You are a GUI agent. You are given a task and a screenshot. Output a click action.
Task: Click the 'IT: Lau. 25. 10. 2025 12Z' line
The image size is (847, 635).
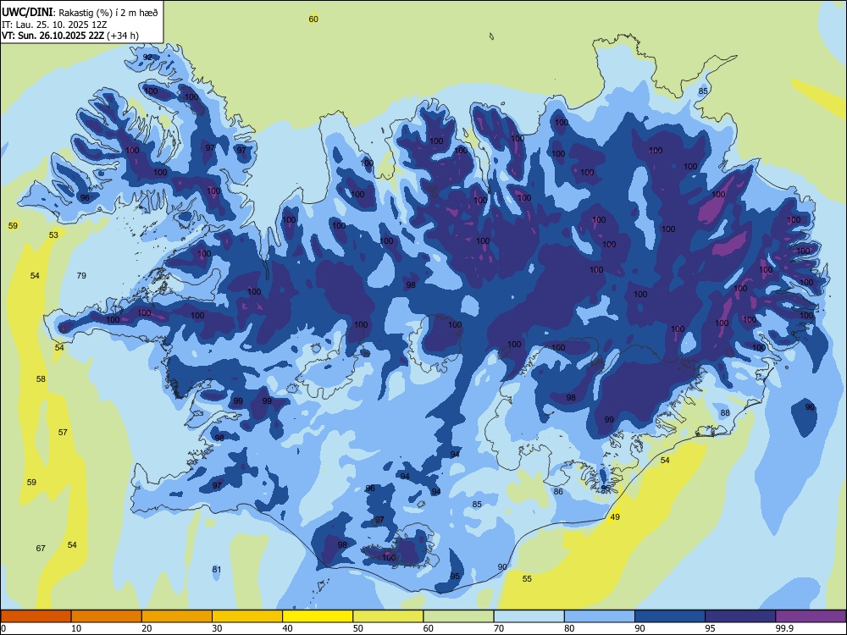click(x=54, y=25)
